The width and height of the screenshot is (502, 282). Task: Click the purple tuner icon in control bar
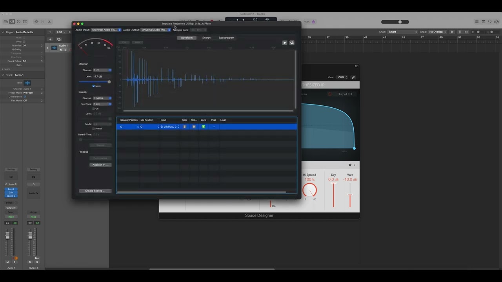point(313,22)
